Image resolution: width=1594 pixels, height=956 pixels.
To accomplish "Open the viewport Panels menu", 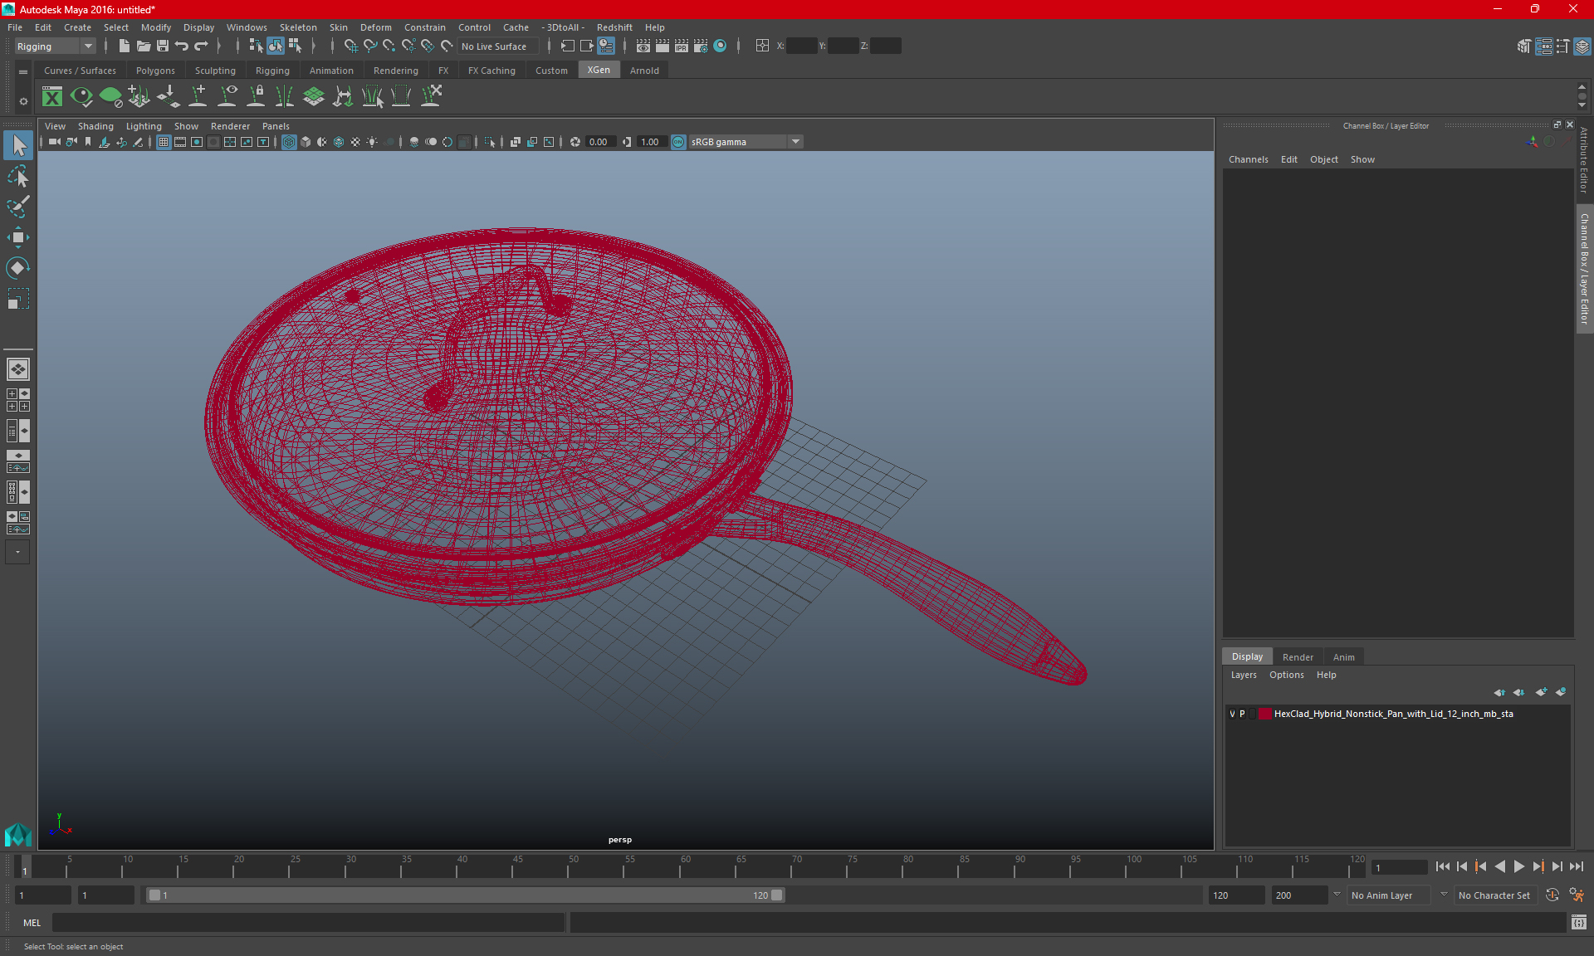I will tap(276, 126).
